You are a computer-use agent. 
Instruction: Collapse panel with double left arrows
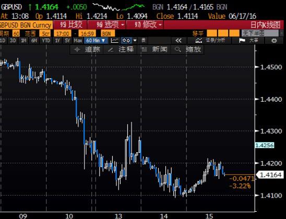(178, 41)
